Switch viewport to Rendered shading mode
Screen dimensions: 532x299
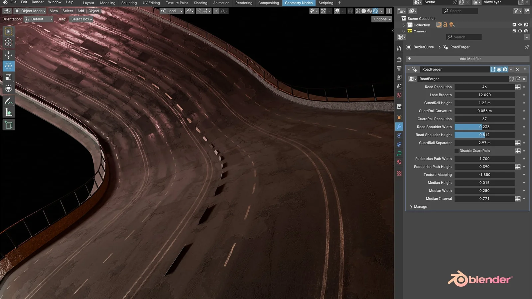point(375,11)
